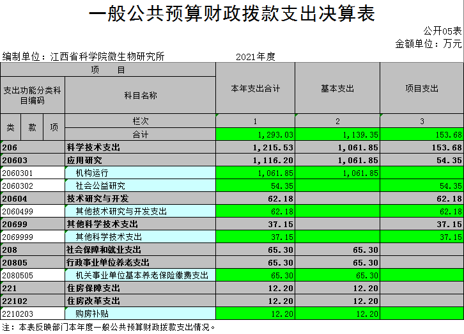
Task: Select 编制单位：江西省科学院微生物研究所 text
Action: (83, 56)
